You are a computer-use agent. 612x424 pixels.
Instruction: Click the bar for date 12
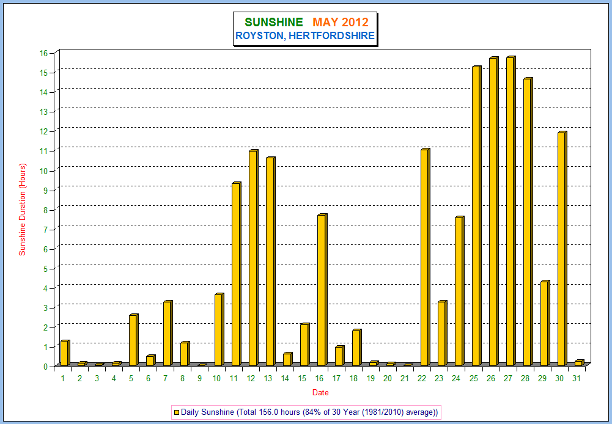pyautogui.click(x=254, y=258)
